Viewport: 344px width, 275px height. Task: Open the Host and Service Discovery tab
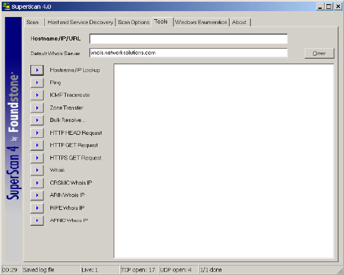tap(80, 22)
